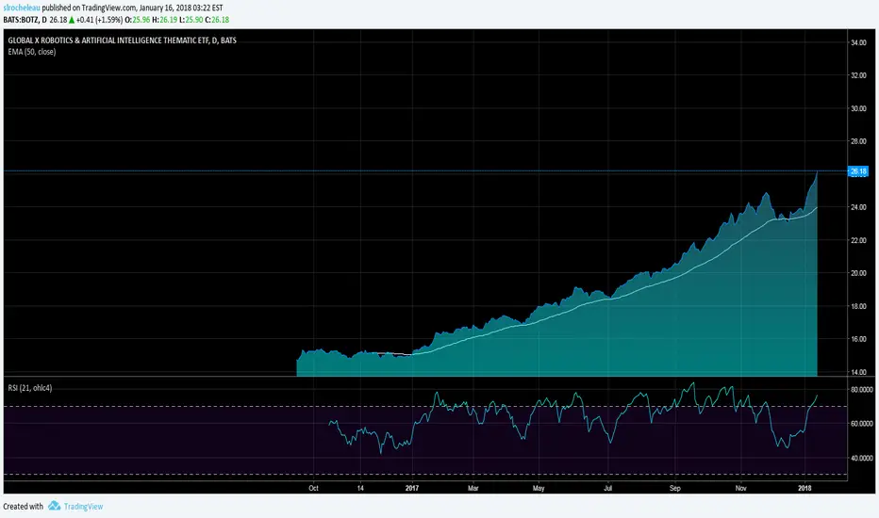Select the RSI (21, ohlc4) indicator label
Screen dimensions: 879x518
30,387
